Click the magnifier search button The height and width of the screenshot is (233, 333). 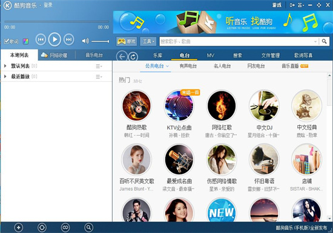point(324,41)
